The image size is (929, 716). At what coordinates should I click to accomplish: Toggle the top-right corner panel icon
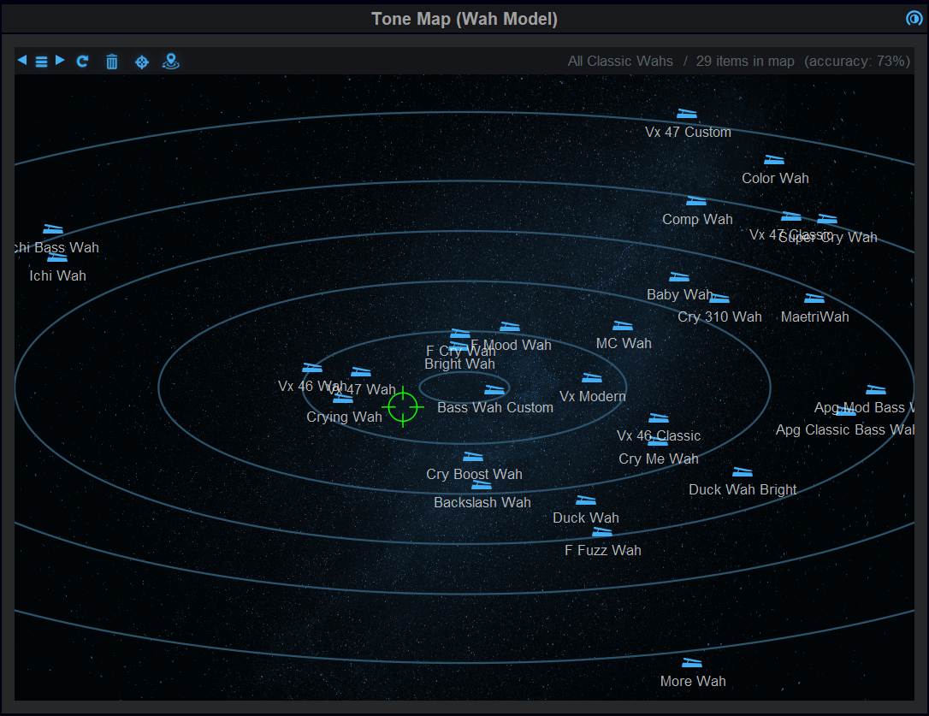(914, 18)
